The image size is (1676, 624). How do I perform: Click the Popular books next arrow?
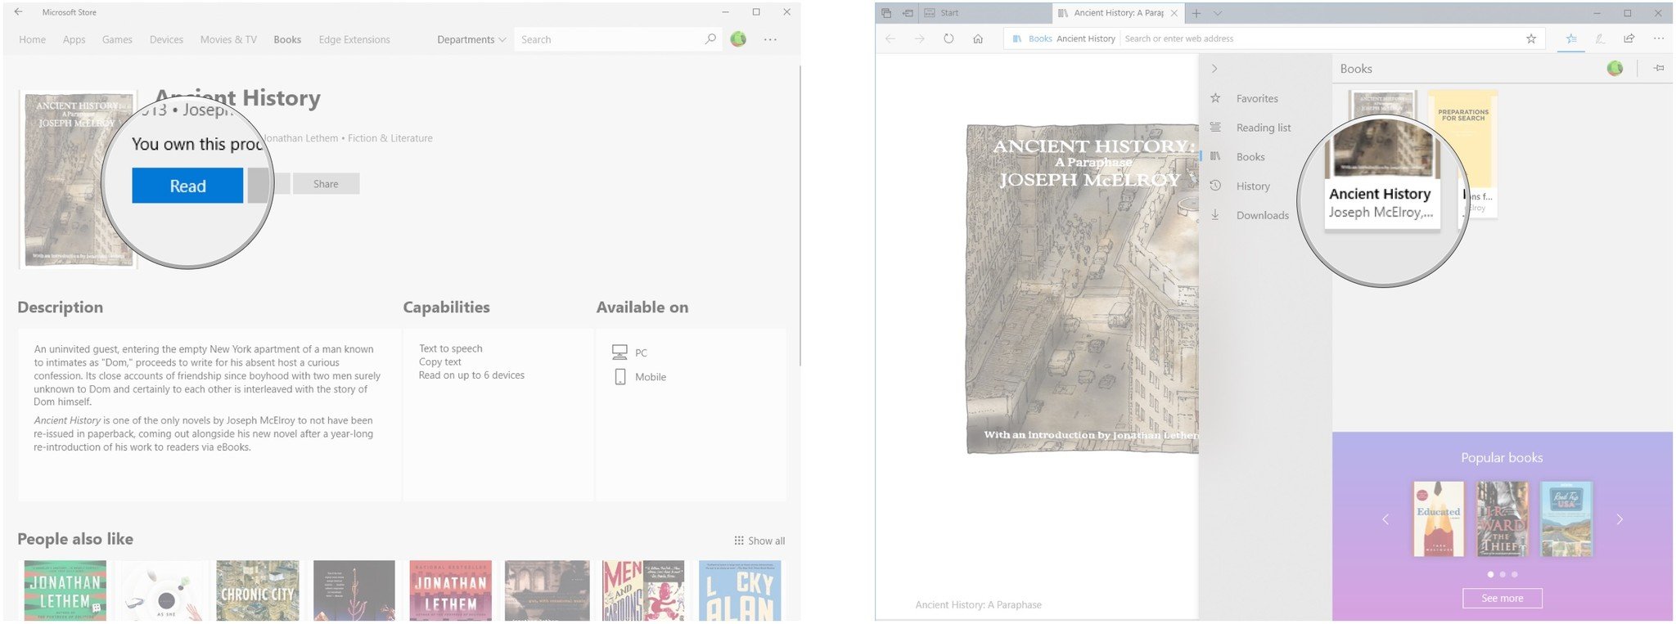pos(1620,519)
